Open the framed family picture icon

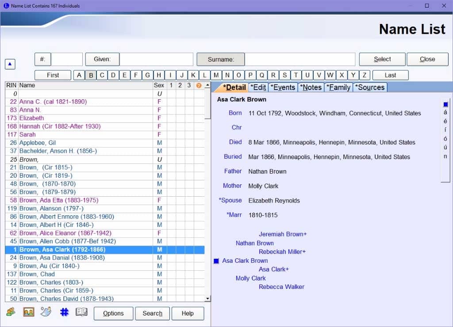pyautogui.click(x=29, y=312)
